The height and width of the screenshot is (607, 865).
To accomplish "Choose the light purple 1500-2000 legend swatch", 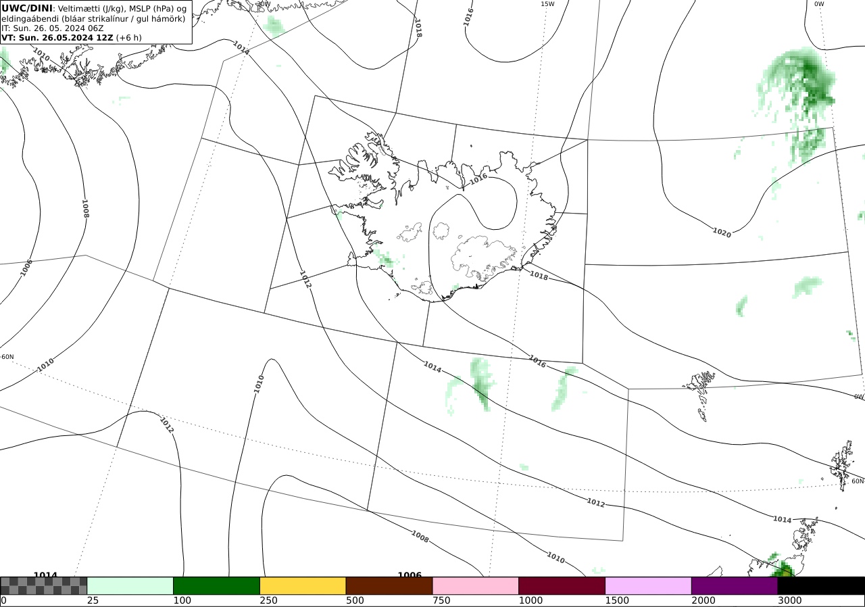I will pos(649,585).
